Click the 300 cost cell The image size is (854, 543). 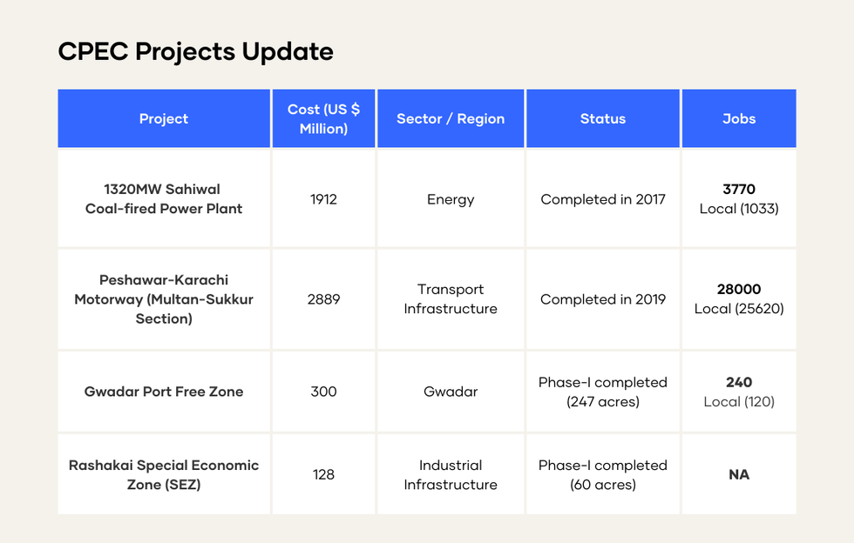point(323,392)
